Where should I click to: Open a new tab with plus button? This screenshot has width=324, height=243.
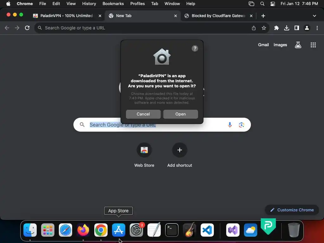(x=263, y=16)
